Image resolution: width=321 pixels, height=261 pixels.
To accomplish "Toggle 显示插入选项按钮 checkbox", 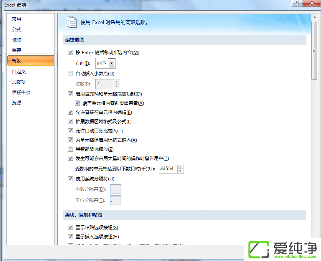I will pyautogui.click(x=70, y=237).
